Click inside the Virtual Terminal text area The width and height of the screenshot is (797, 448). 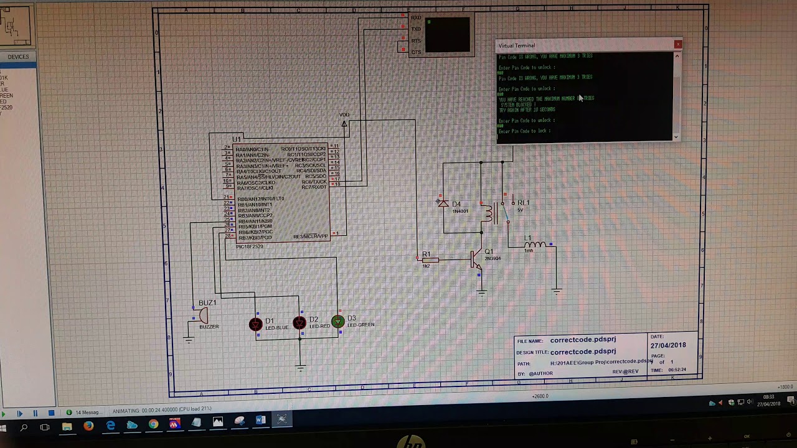click(584, 96)
